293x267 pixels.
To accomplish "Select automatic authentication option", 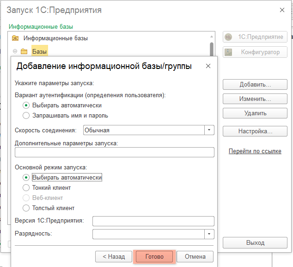I will point(26,106).
